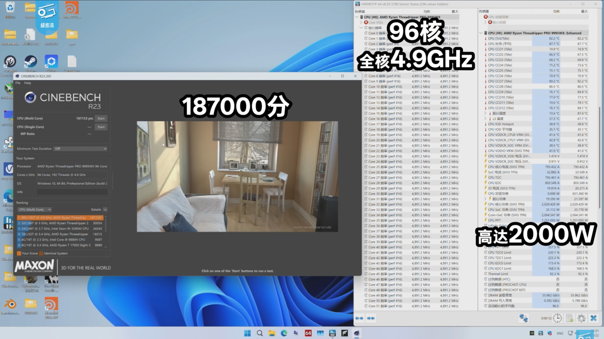The width and height of the screenshot is (604, 339).
Task: Open the Recycle Bin desktop icon
Action: [x=10, y=9]
